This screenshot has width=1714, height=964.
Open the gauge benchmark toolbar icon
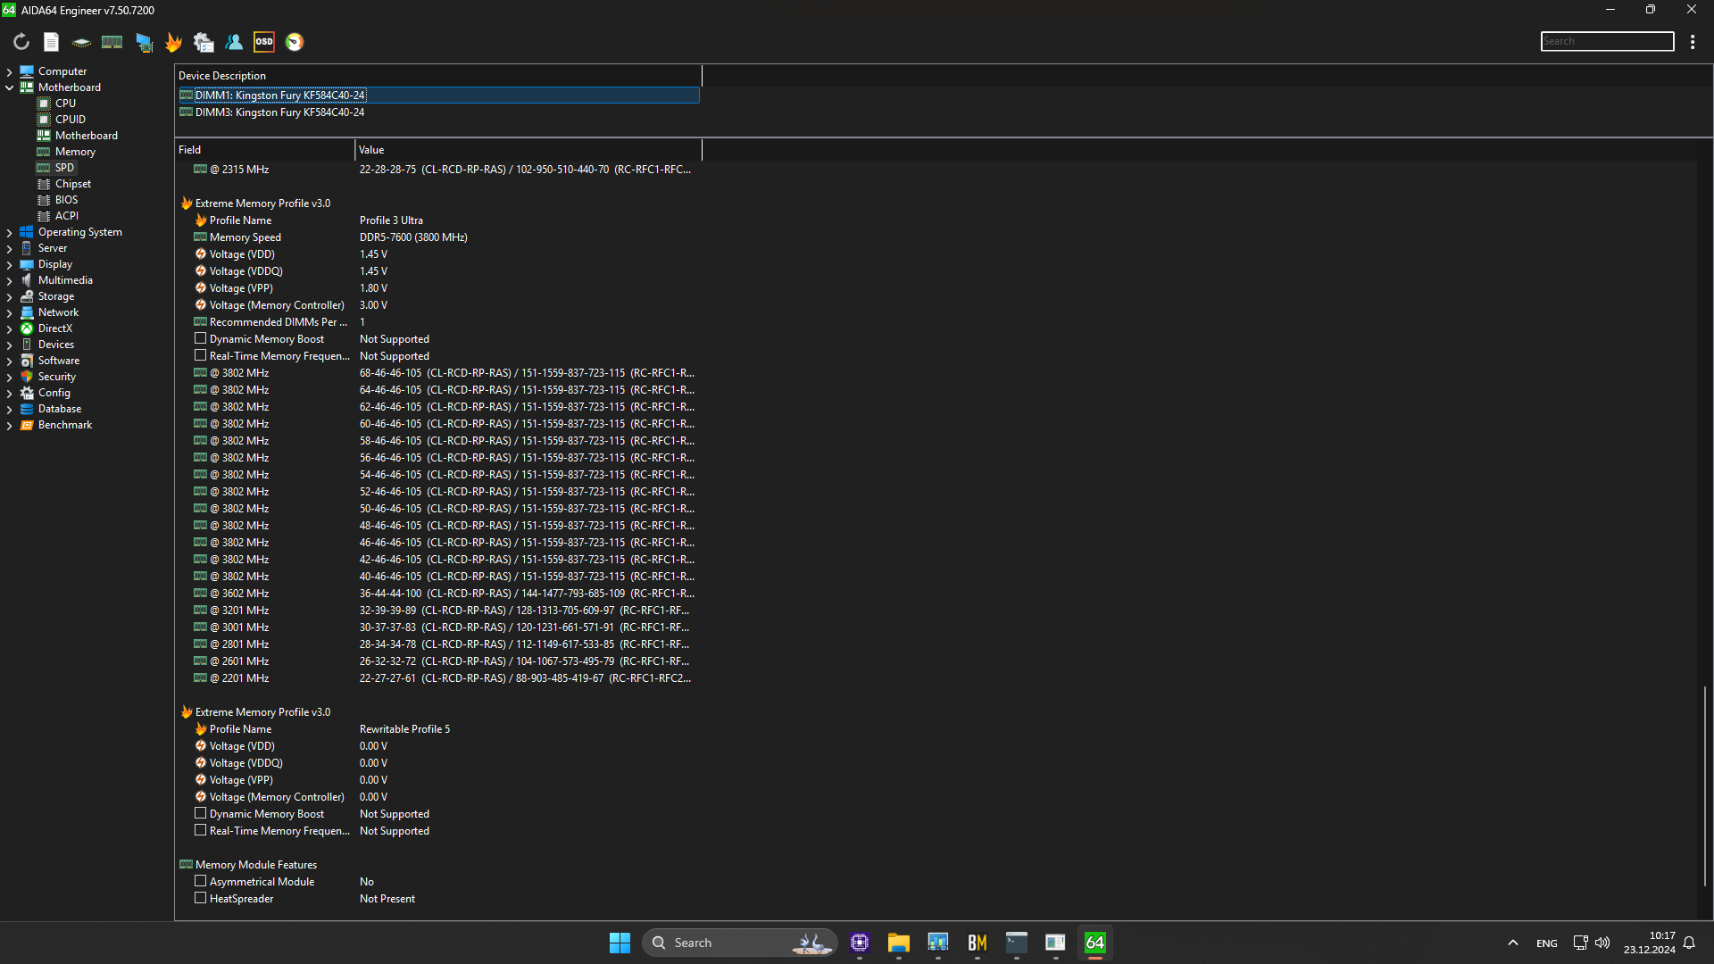pyautogui.click(x=295, y=42)
